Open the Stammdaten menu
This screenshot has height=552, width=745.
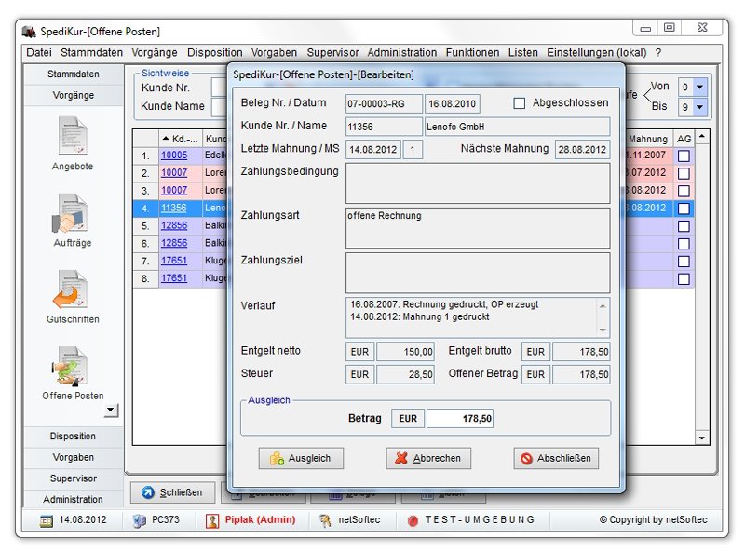(x=91, y=53)
